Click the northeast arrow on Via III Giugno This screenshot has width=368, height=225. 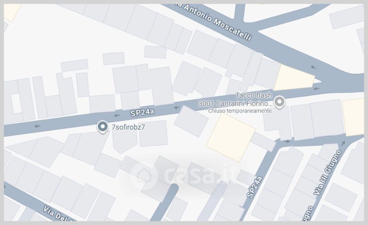(x=343, y=143)
